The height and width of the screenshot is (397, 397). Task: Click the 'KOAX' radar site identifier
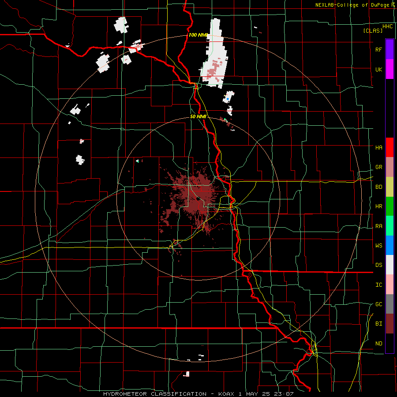(225, 394)
